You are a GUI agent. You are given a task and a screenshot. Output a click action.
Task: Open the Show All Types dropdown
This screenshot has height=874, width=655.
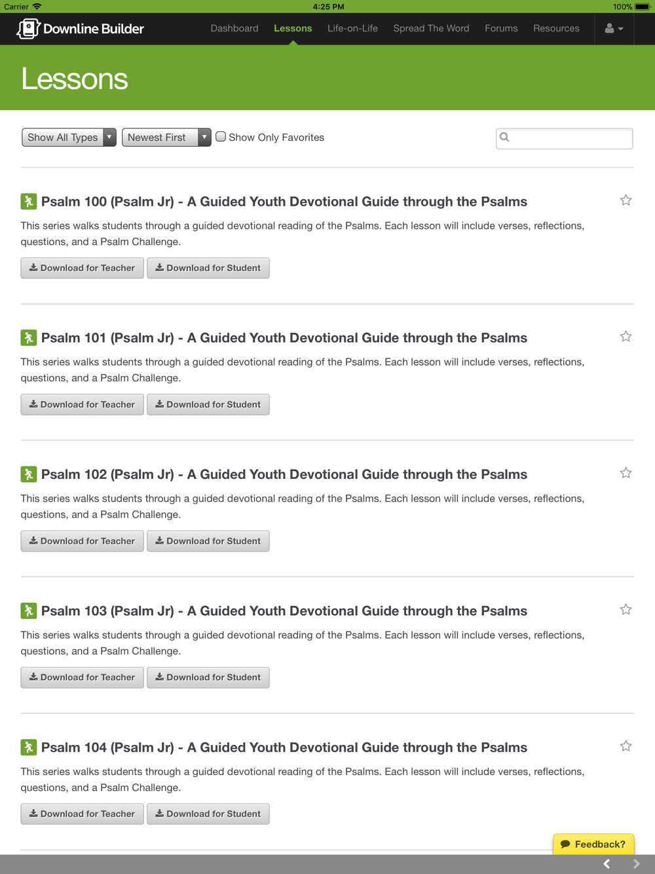tap(69, 138)
